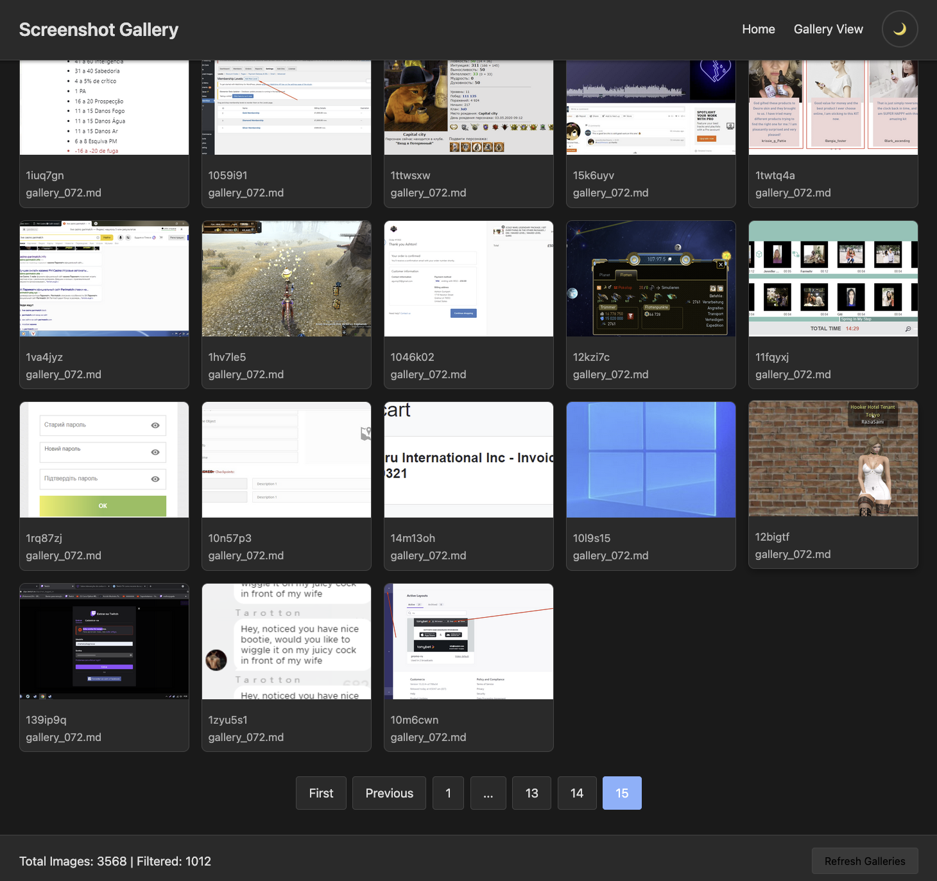Open thumbnail 10m6cwn
Viewport: 937px width, 881px height.
(x=468, y=641)
